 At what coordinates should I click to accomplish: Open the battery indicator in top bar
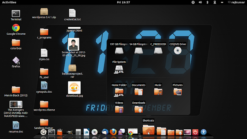(x=222, y=2)
